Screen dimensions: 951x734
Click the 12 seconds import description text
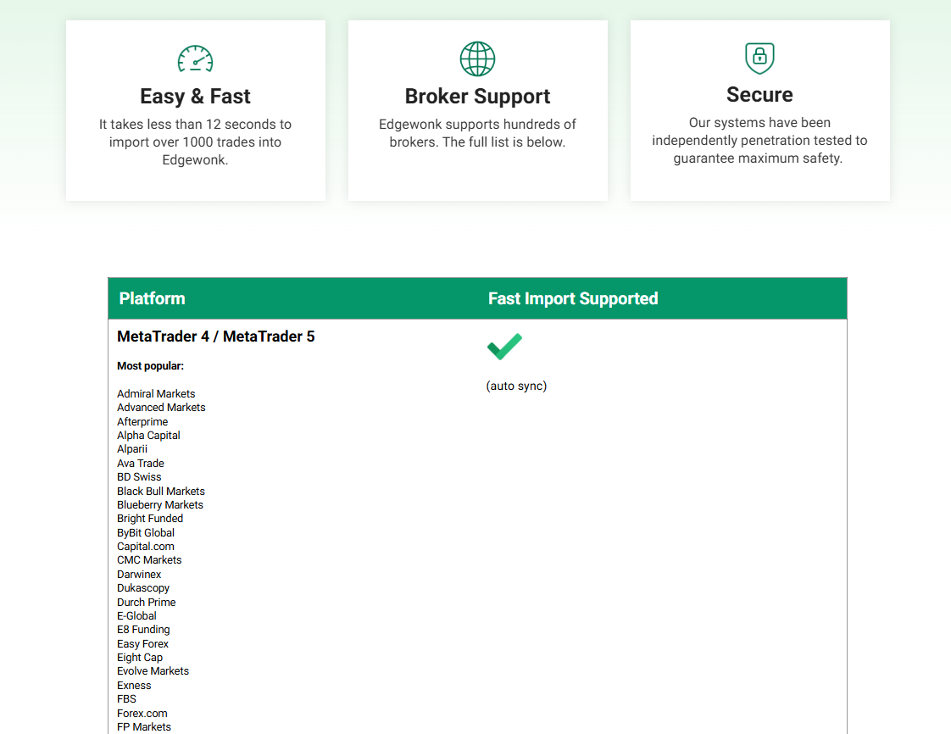point(195,142)
